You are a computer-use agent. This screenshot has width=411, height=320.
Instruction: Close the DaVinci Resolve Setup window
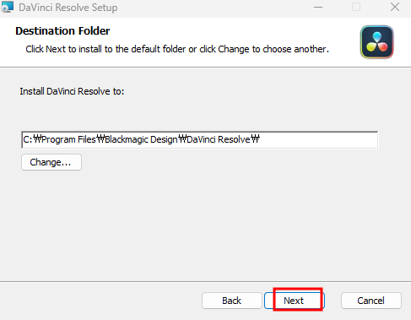click(x=395, y=7)
